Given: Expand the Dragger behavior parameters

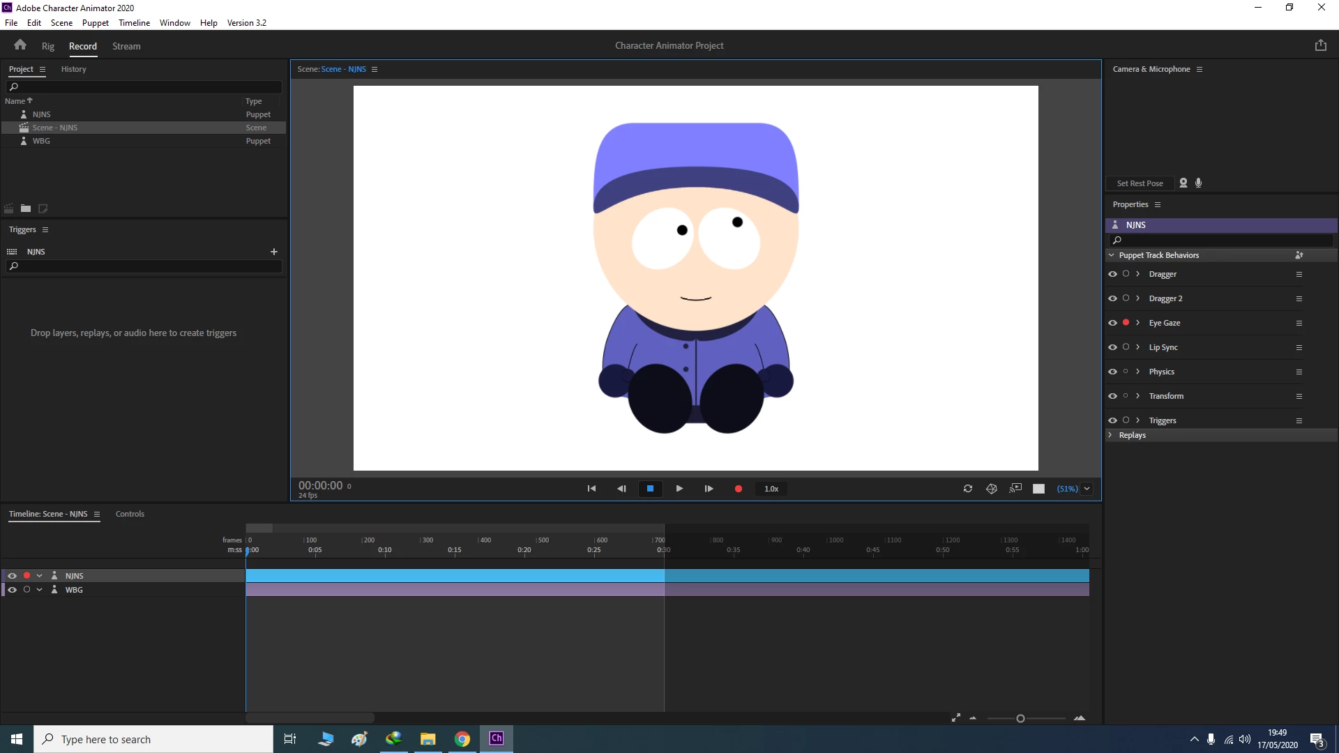Looking at the screenshot, I should point(1137,274).
